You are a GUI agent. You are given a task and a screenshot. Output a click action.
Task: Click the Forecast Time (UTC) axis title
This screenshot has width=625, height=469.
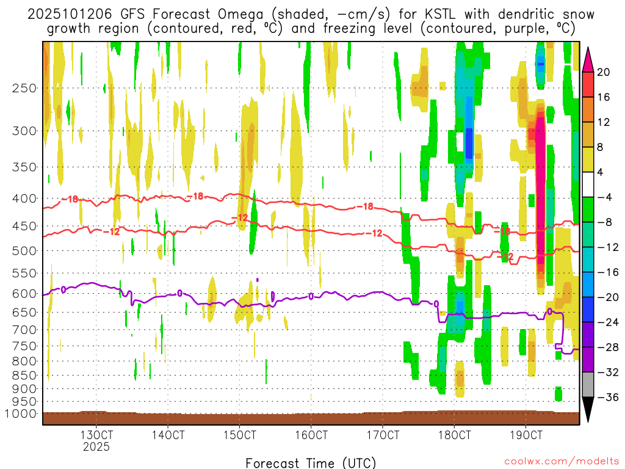coord(311,462)
